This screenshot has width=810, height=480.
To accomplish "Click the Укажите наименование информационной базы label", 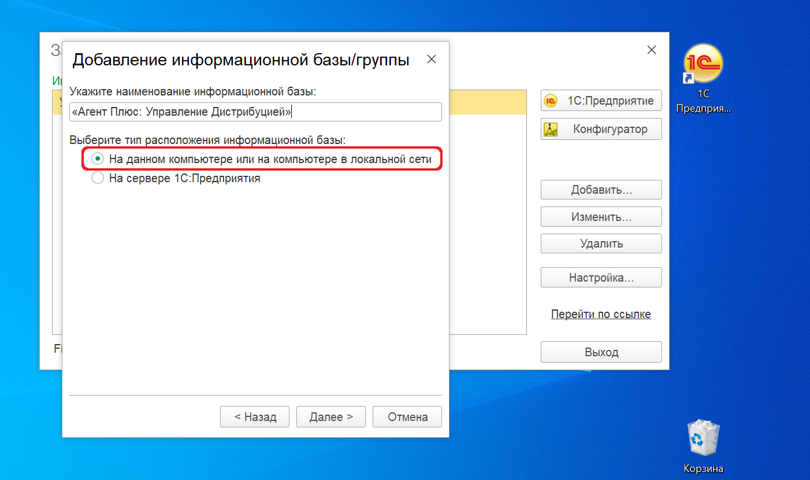I will tap(193, 91).
